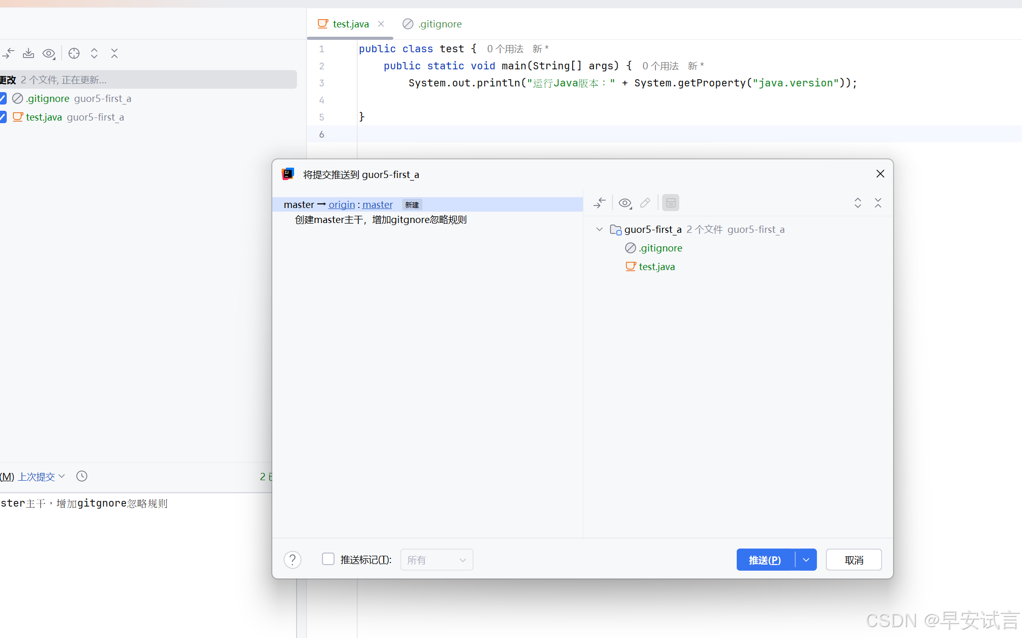
Task: Select test.java in the push dialog file tree
Action: coord(657,266)
